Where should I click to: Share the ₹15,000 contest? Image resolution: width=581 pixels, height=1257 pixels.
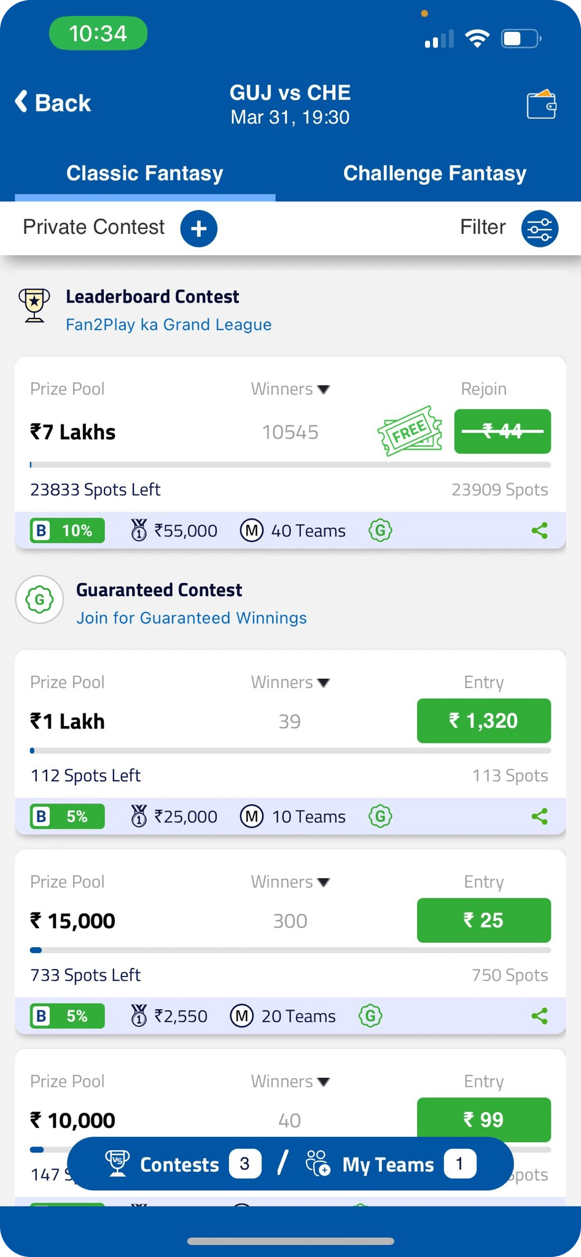(x=539, y=1016)
